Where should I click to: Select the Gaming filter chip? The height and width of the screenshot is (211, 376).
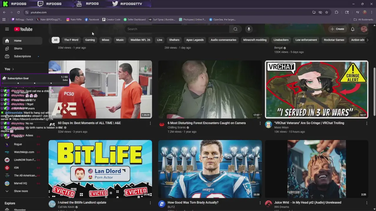tap(90, 40)
